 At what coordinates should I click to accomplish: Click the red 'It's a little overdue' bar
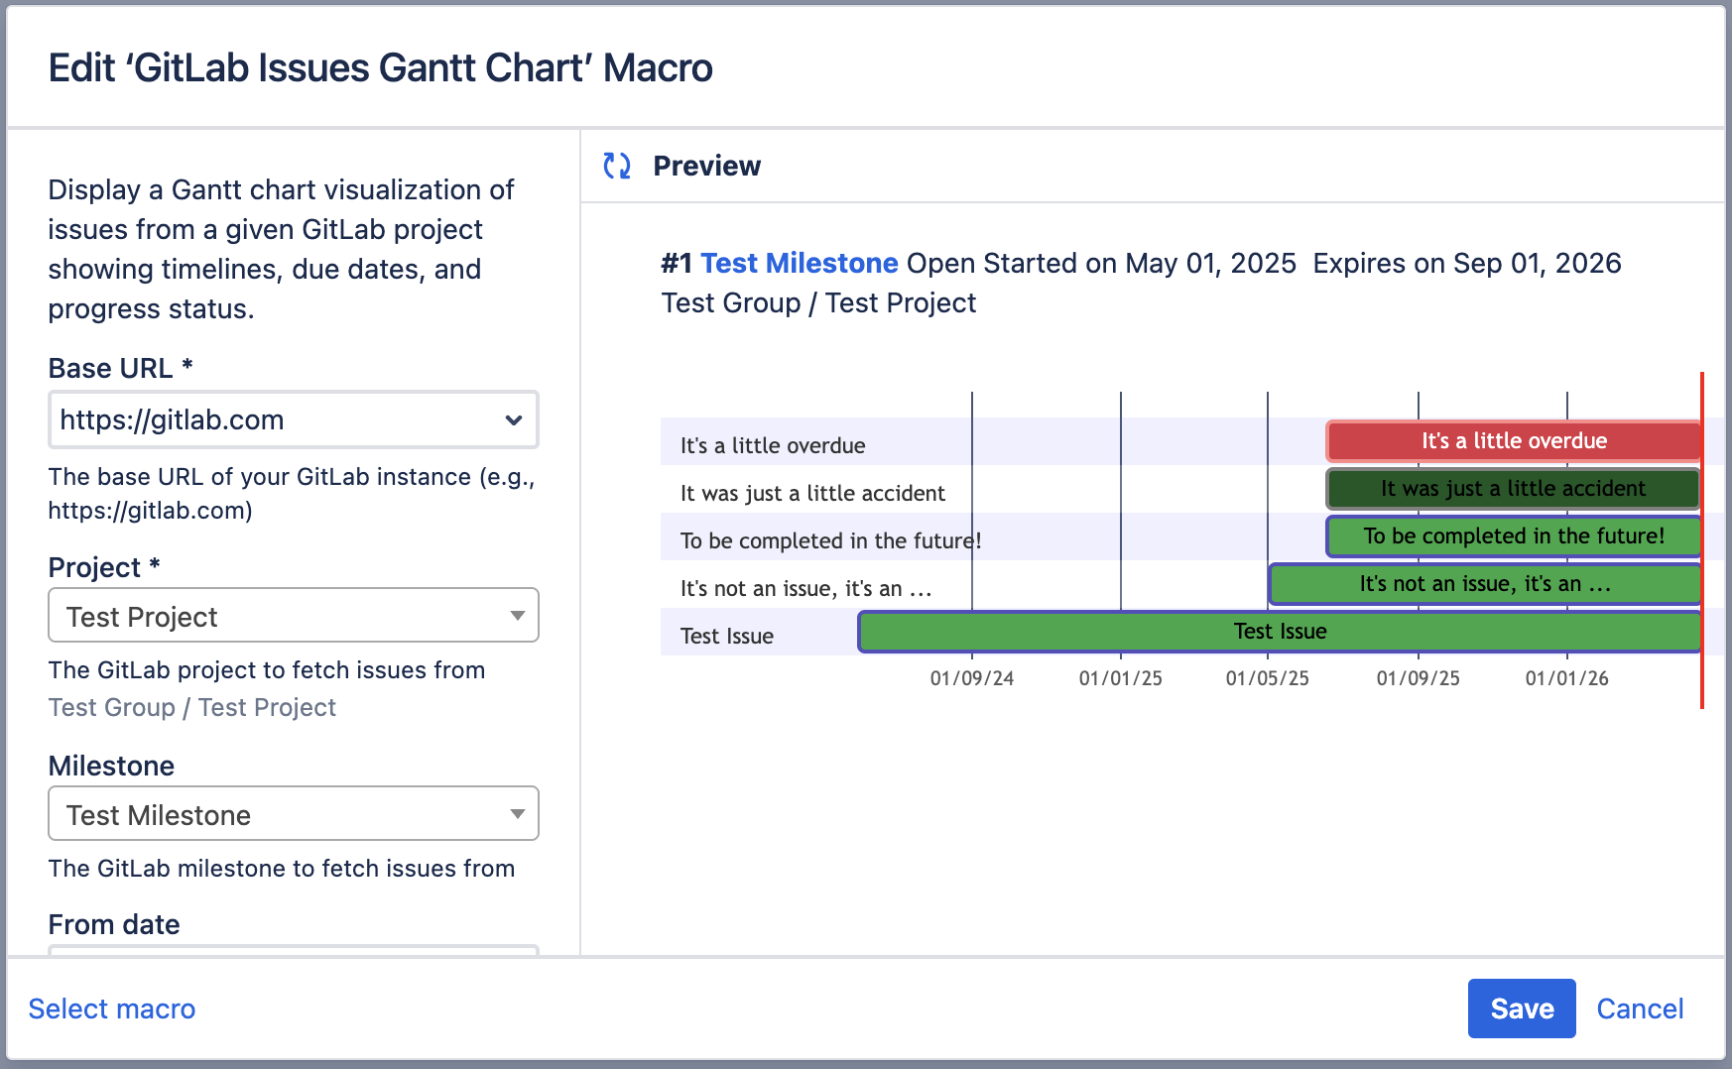coord(1513,441)
